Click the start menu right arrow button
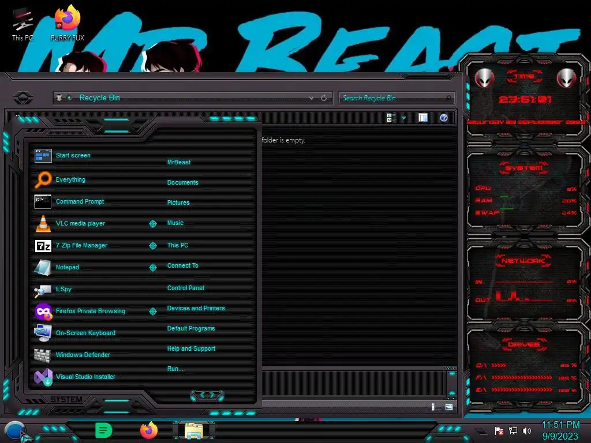The width and height of the screenshot is (591, 443). point(214,395)
